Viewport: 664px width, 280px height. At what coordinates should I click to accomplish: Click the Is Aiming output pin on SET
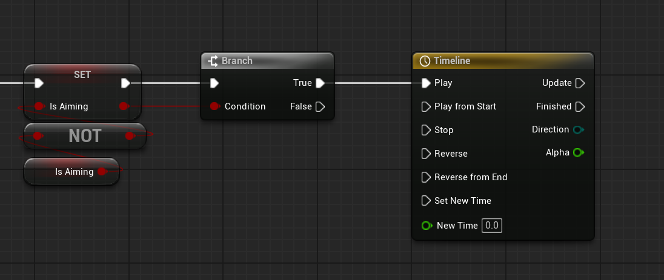pyautogui.click(x=124, y=106)
